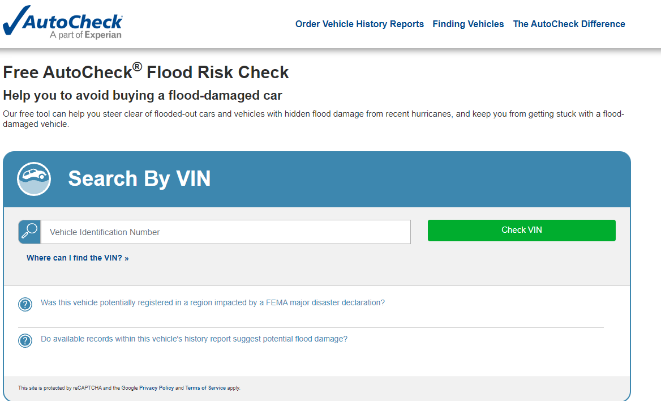Click the potential flood damage records question

coord(194,339)
